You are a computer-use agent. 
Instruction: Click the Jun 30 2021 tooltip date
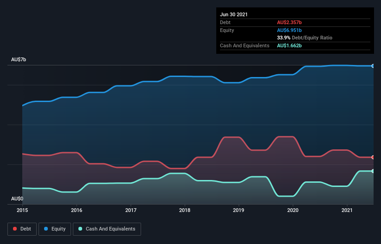(x=234, y=14)
